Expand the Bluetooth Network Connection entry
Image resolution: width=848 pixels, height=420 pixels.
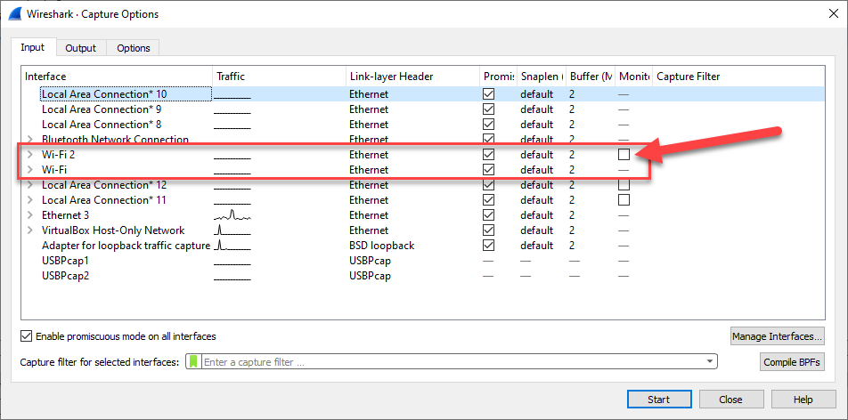point(30,140)
